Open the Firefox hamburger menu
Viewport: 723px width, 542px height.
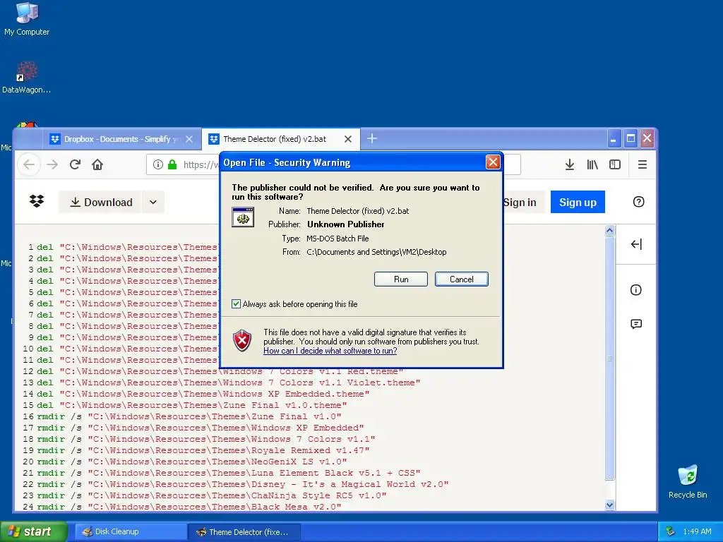643,164
